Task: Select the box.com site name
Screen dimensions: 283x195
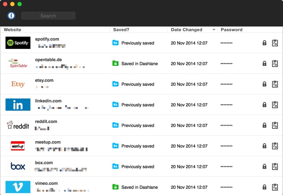Action: [44, 163]
